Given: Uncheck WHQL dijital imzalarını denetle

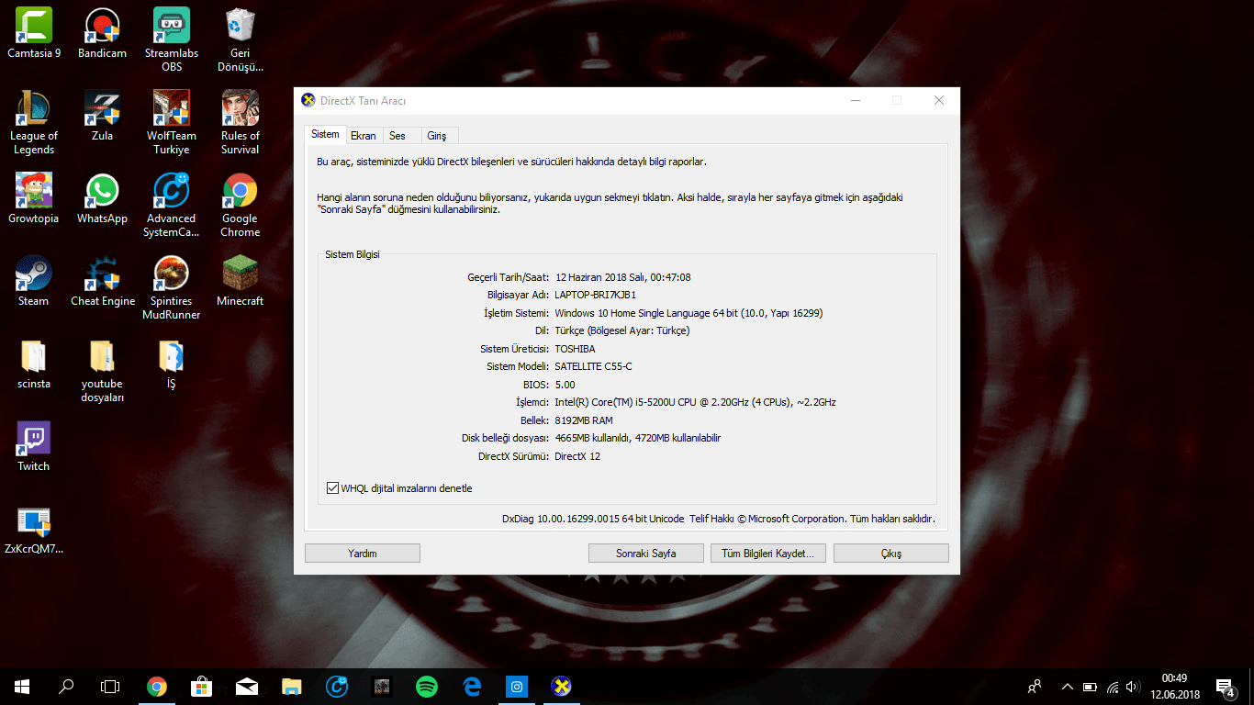Looking at the screenshot, I should [x=332, y=488].
